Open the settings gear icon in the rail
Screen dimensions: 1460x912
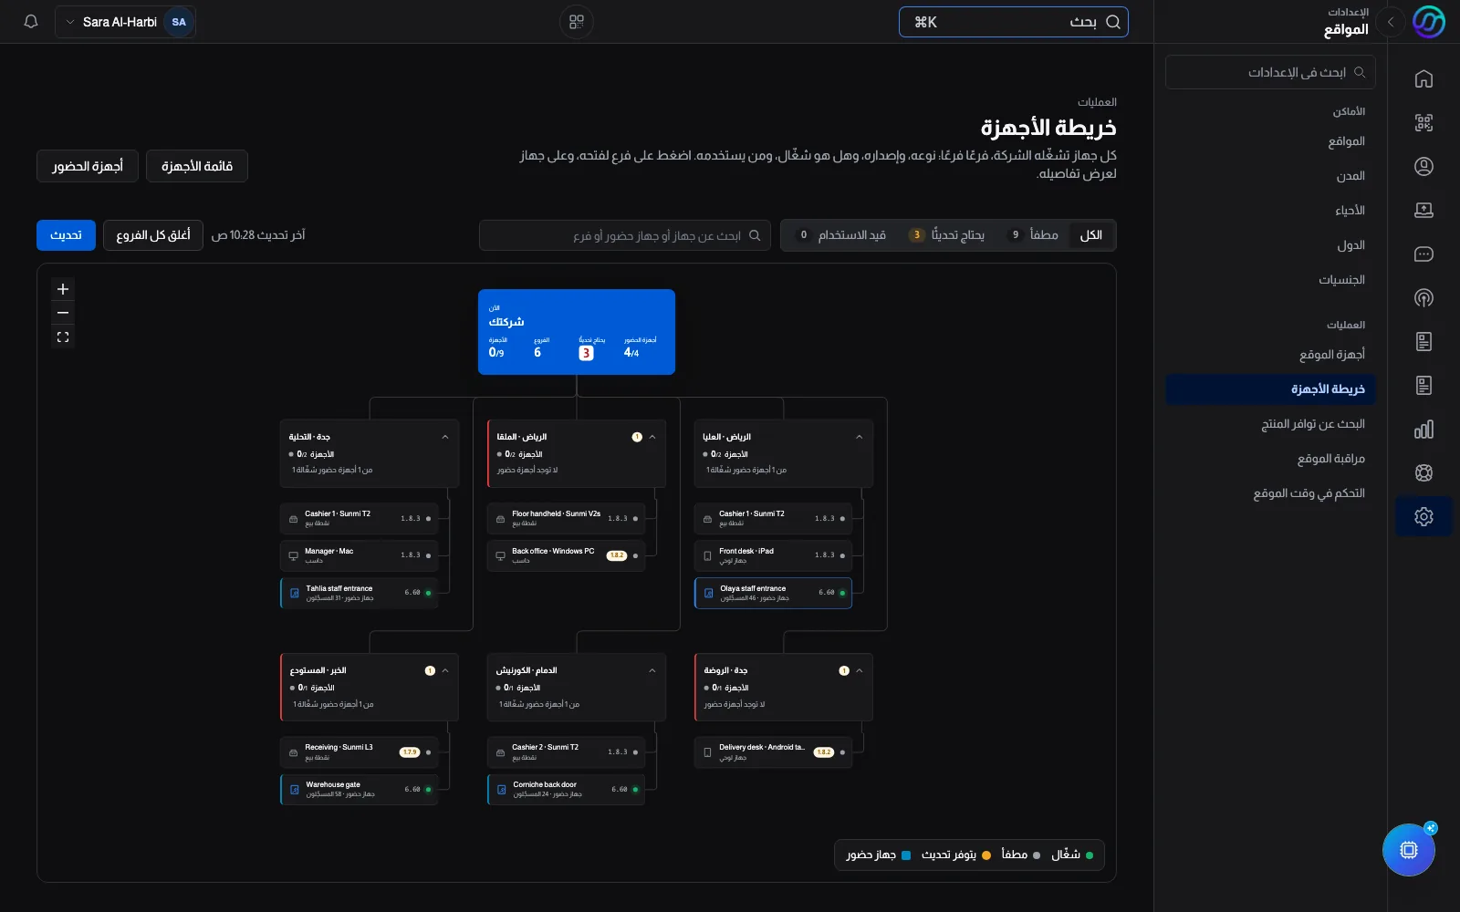(1423, 517)
